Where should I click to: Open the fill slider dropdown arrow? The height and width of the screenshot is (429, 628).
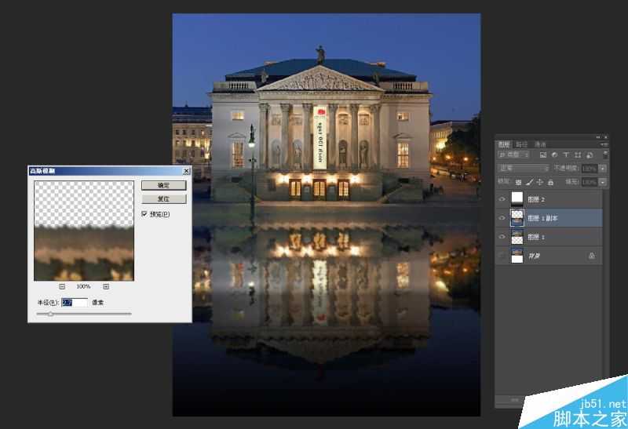[602, 182]
